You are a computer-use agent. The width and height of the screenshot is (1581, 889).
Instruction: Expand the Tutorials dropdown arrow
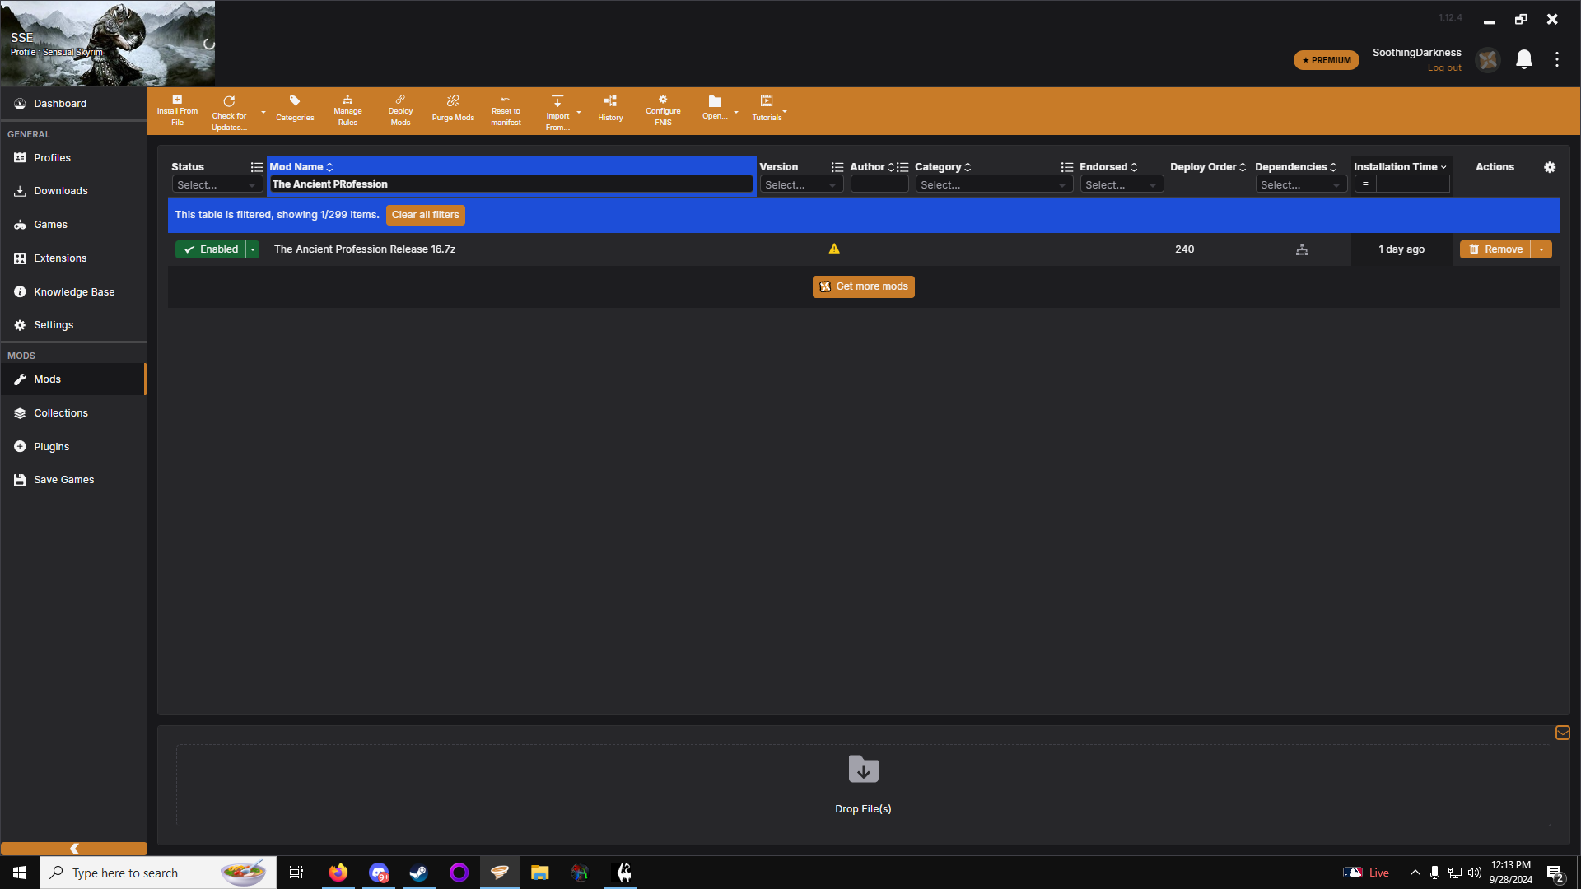(x=785, y=111)
